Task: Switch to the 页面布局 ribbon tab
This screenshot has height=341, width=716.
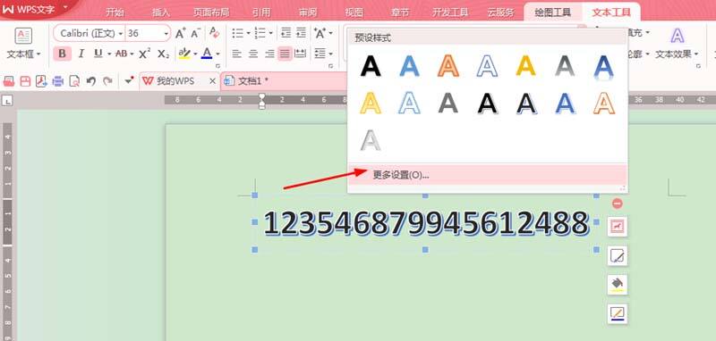Action: coord(211,12)
